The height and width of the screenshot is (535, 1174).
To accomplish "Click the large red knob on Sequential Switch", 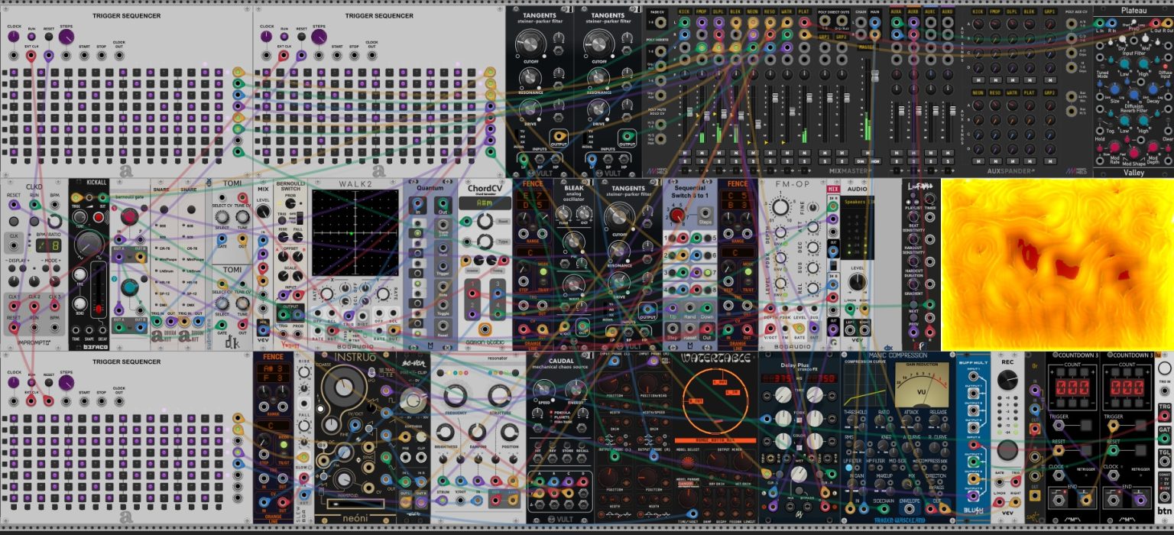I will tap(677, 216).
